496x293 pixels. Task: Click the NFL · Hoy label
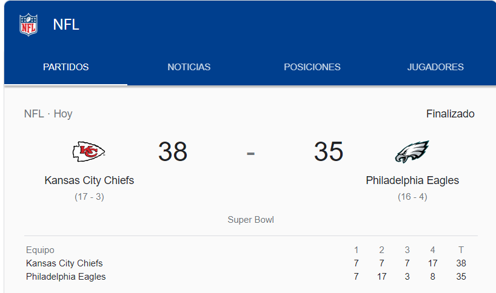point(48,114)
